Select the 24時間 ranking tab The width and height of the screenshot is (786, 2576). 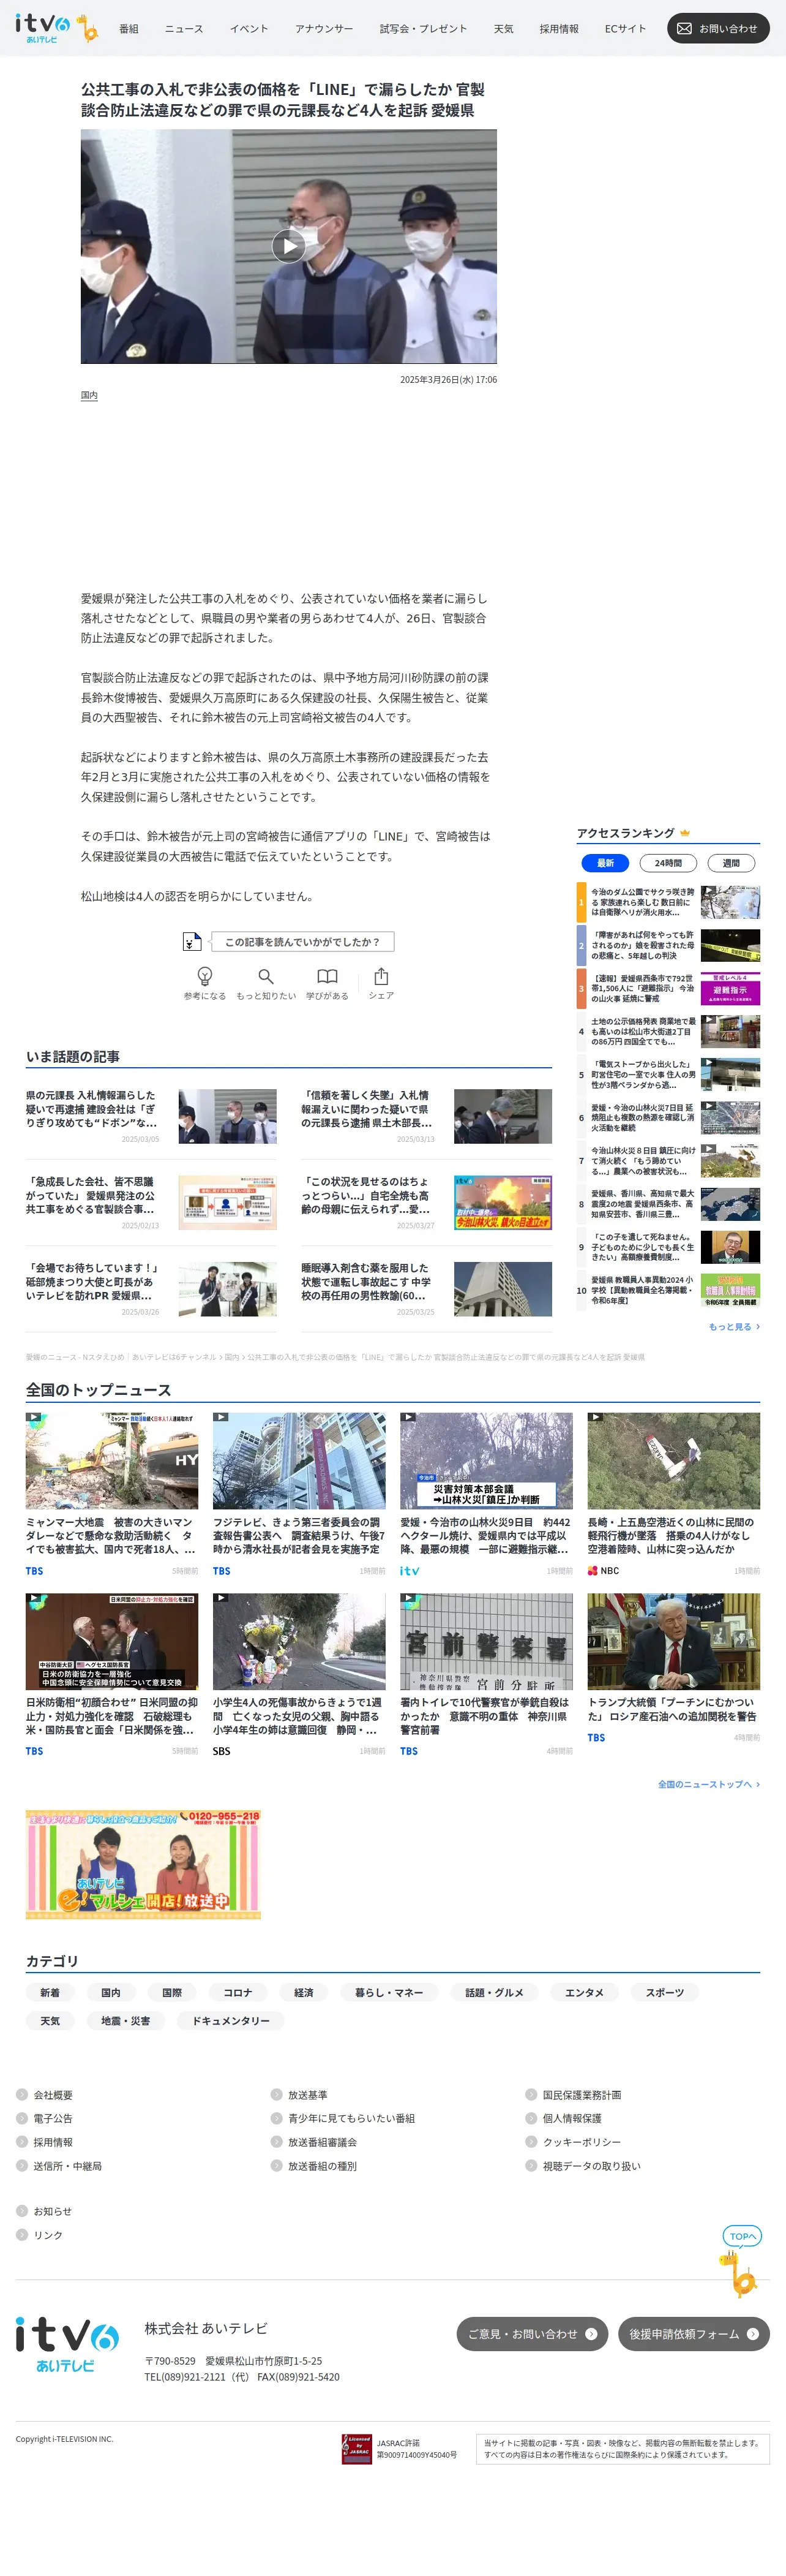click(x=668, y=863)
